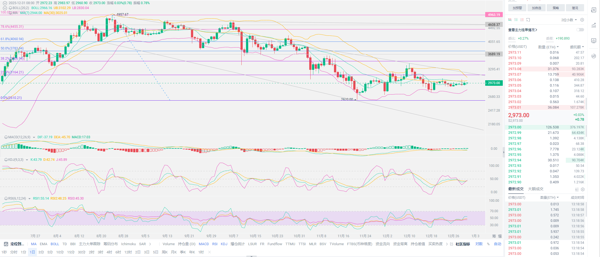Click the 加预警 button
This screenshot has height=257, width=600.
pyautogui.click(x=517, y=8)
